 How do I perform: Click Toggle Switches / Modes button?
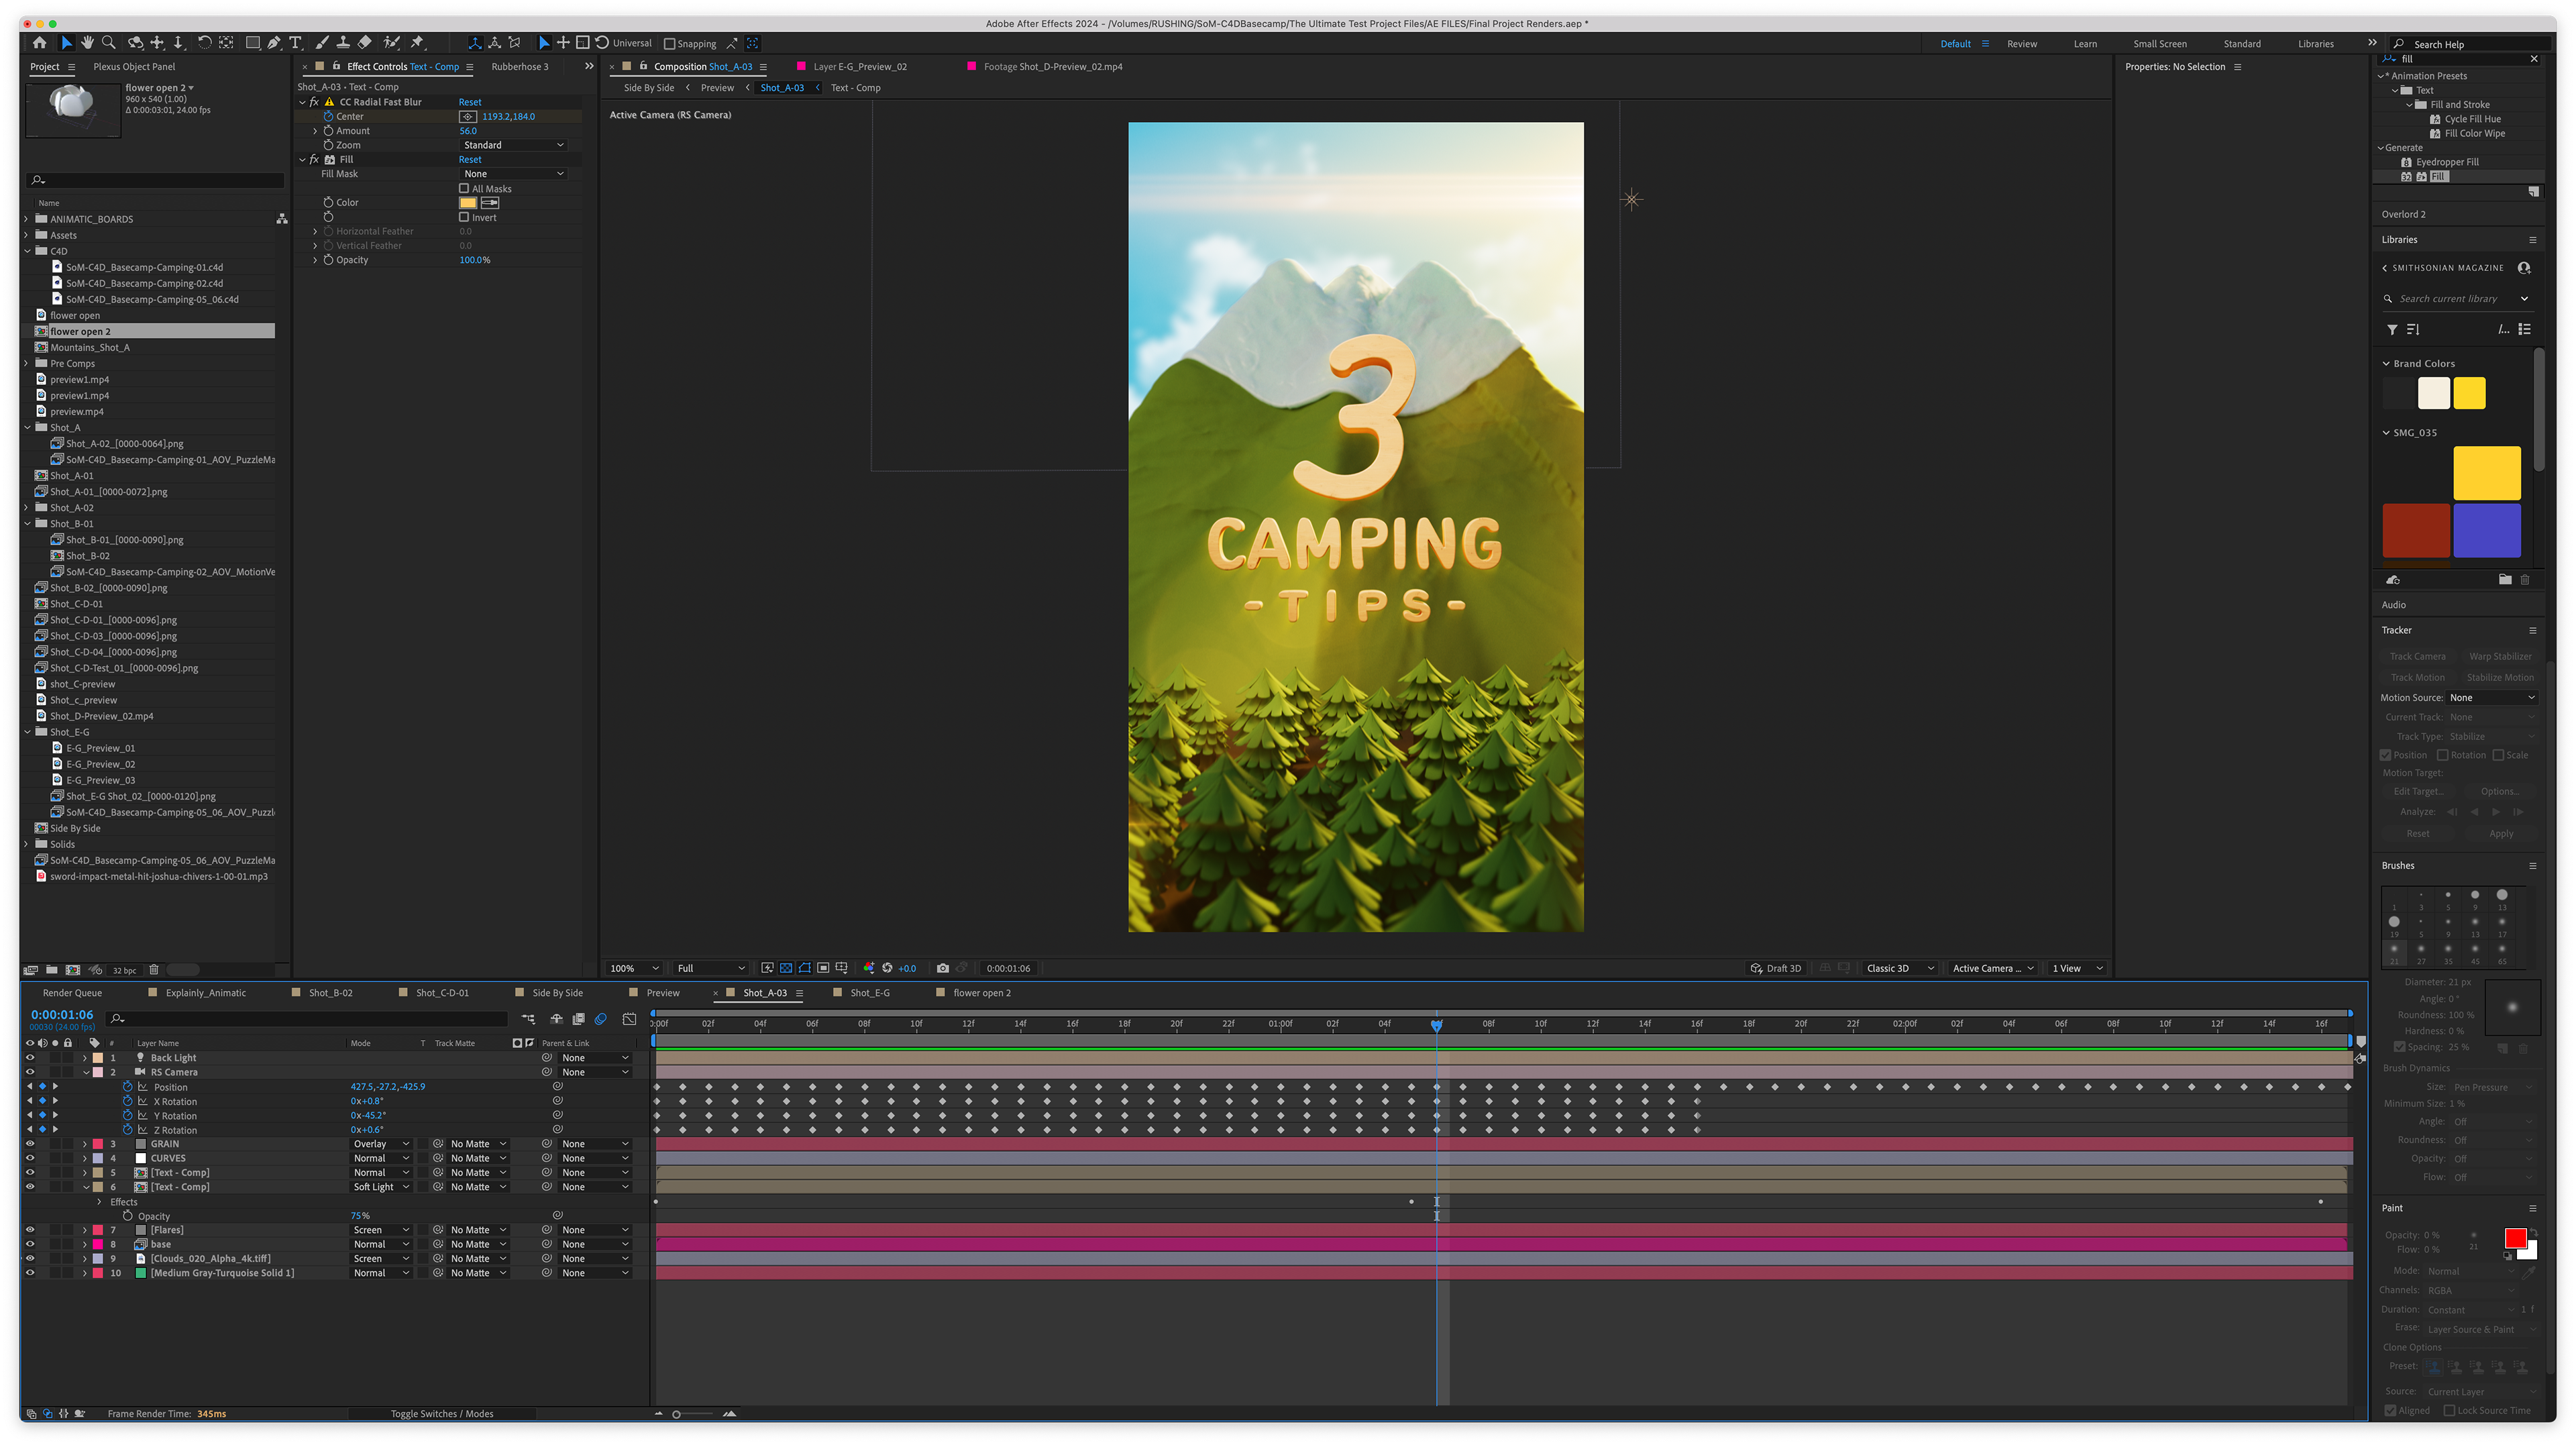442,1414
